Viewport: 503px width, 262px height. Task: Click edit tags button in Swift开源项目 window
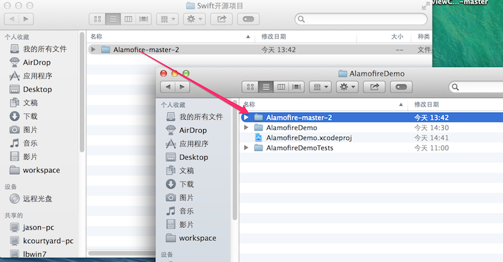click(x=248, y=19)
